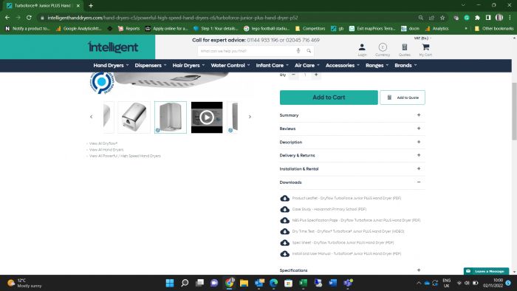
Task: Open the Hand Dryers menu
Action: 111,65
